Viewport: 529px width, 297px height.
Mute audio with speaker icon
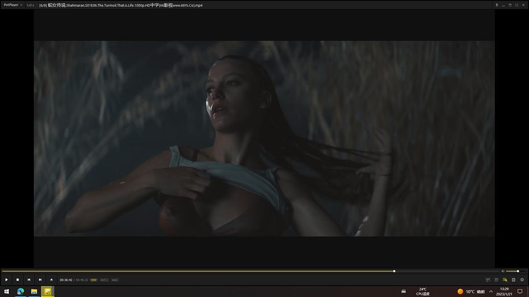point(503,271)
